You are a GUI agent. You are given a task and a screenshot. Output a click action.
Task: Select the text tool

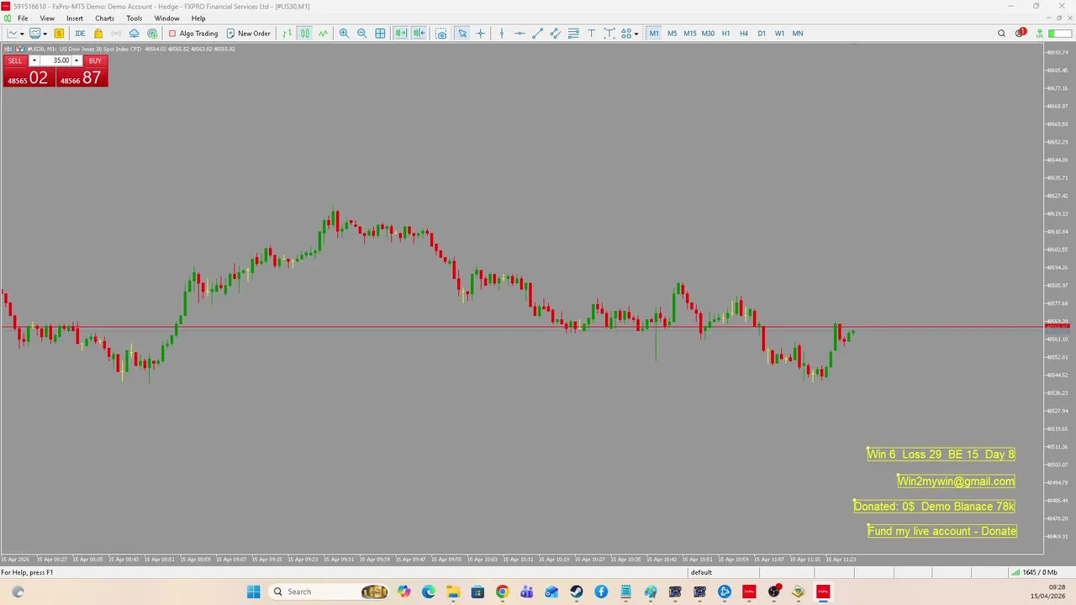pos(592,34)
